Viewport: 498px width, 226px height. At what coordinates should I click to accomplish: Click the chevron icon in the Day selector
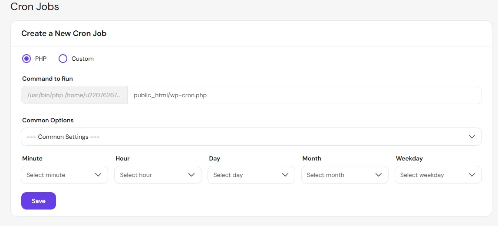[285, 175]
